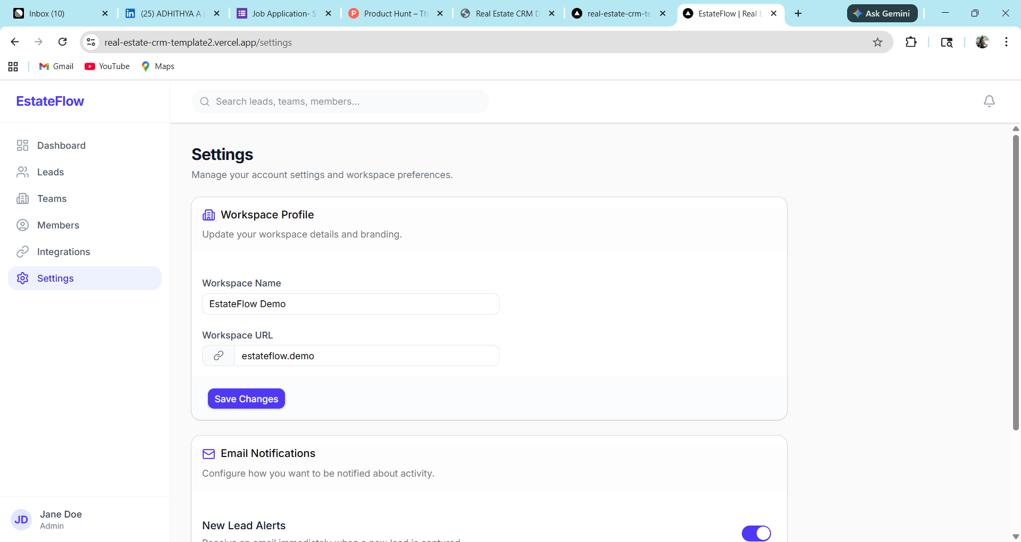
Task: Bookmark this page with the star icon
Action: coord(877,42)
